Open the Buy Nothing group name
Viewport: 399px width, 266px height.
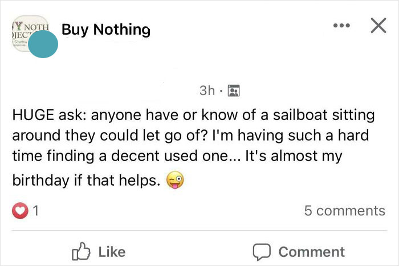pyautogui.click(x=106, y=30)
